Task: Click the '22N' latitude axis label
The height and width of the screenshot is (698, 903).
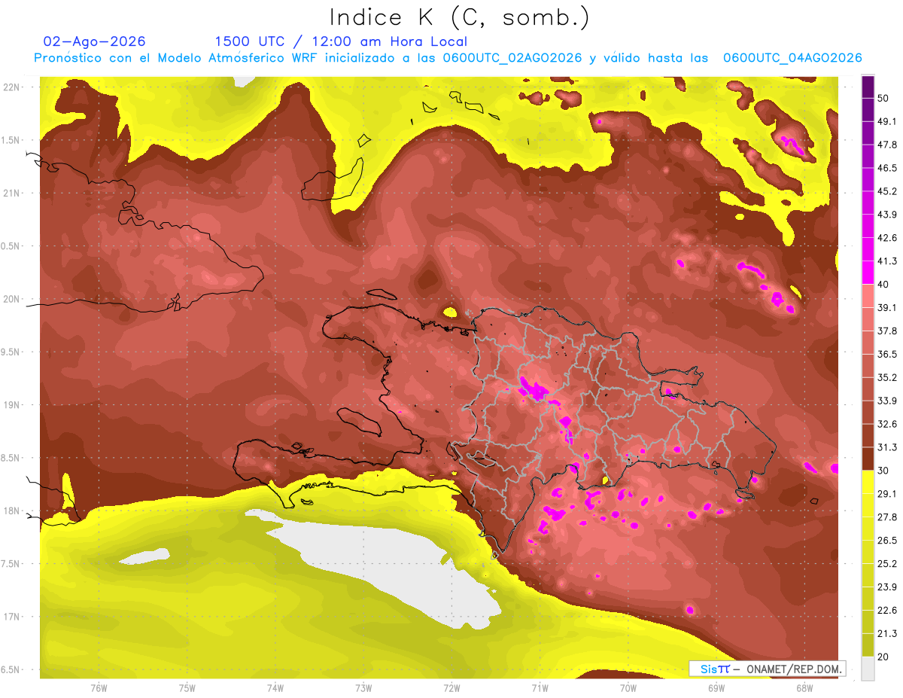Action: (x=11, y=87)
